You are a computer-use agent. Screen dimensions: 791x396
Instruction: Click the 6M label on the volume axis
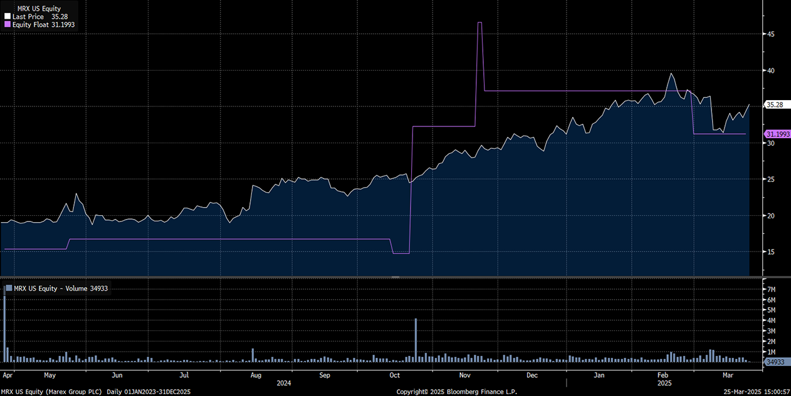772,300
